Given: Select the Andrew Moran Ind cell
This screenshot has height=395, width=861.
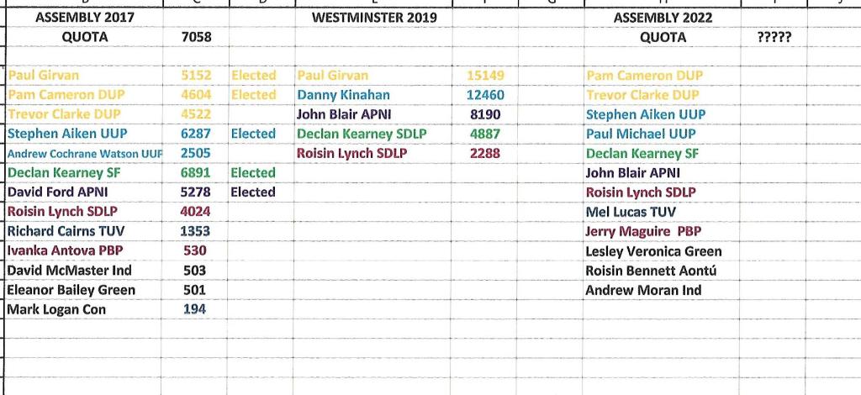Looking at the screenshot, I should click(643, 290).
